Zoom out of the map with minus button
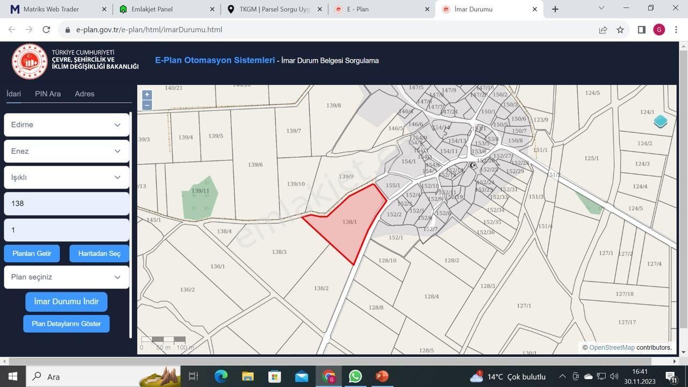The height and width of the screenshot is (387, 688). 147,105
